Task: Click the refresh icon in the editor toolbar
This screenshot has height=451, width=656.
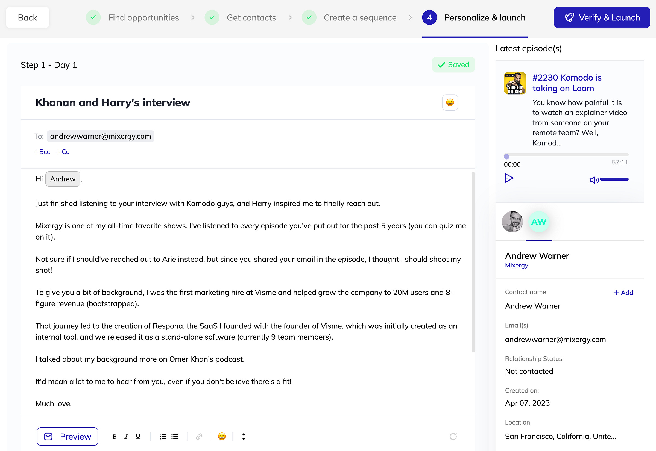Action: (x=453, y=437)
